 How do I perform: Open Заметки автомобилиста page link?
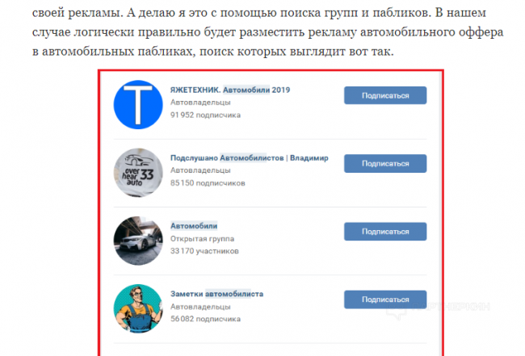(216, 294)
